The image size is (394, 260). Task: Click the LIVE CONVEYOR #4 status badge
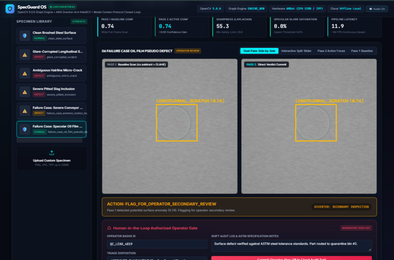point(63,7)
